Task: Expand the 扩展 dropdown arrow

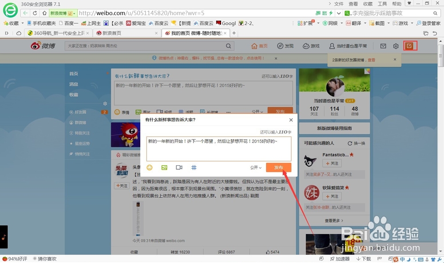Action: point(318,23)
